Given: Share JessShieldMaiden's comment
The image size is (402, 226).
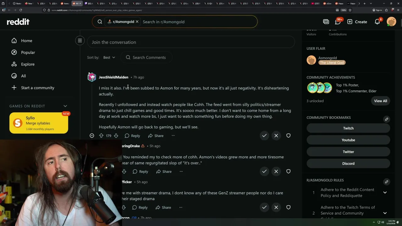Looking at the screenshot, I should 156,136.
